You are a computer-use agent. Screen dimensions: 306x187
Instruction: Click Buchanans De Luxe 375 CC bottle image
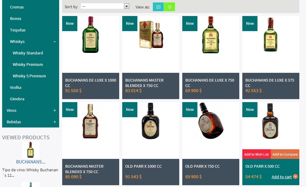(271, 35)
